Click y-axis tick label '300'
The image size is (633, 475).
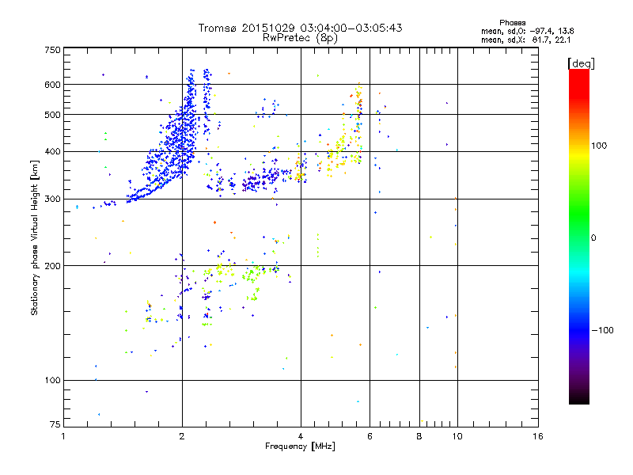(x=52, y=199)
